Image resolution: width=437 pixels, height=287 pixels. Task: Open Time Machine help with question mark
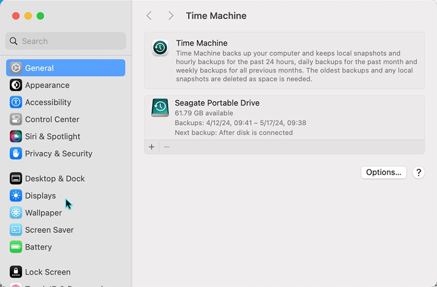tap(419, 172)
